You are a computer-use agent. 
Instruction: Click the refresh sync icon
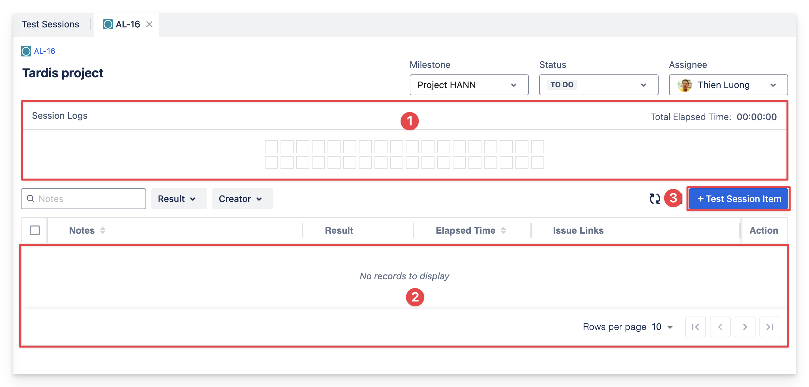point(654,198)
